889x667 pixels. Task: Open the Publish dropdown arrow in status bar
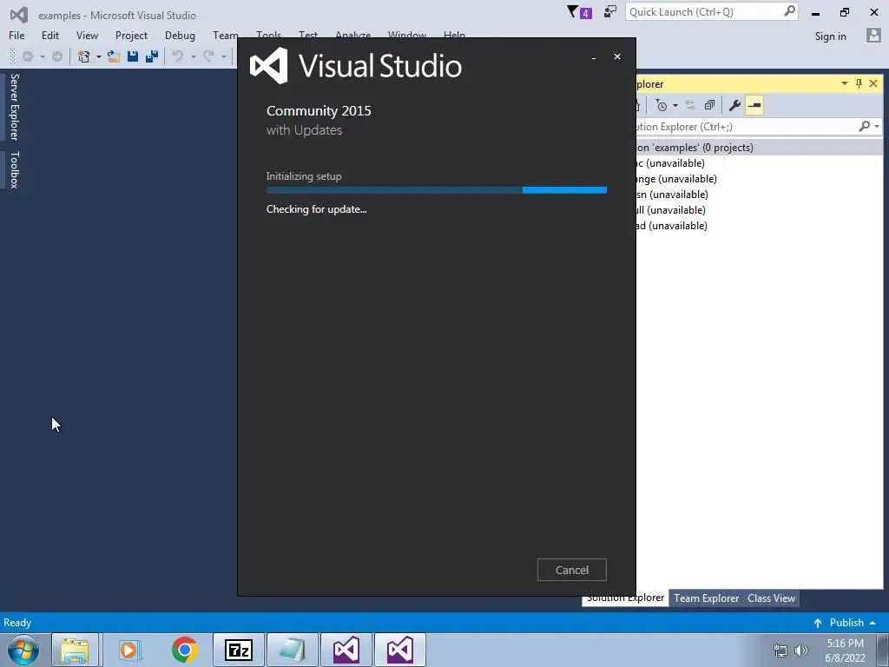coord(873,623)
